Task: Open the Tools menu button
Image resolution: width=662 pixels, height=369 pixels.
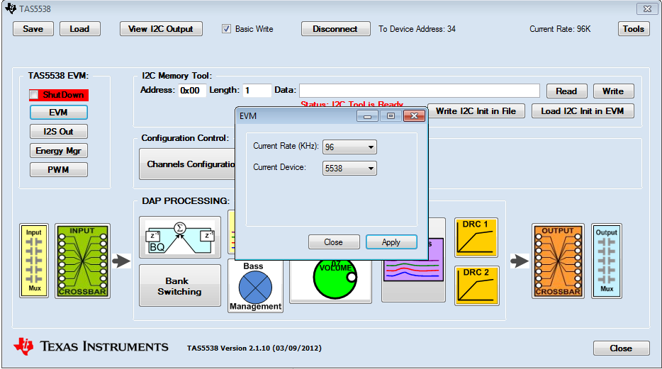Action: point(634,28)
